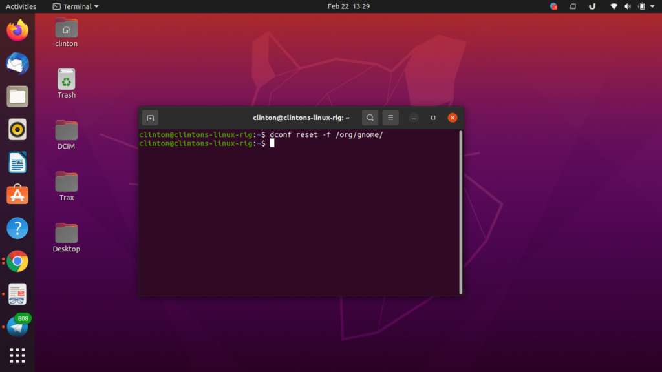
Task: Open the terminal search tool
Action: [370, 118]
